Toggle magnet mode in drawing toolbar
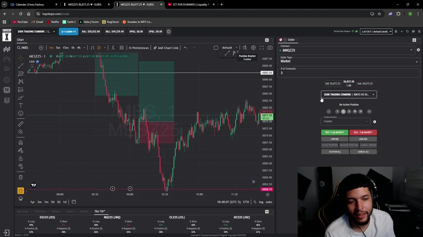This screenshot has height=237, width=423. click(21, 143)
